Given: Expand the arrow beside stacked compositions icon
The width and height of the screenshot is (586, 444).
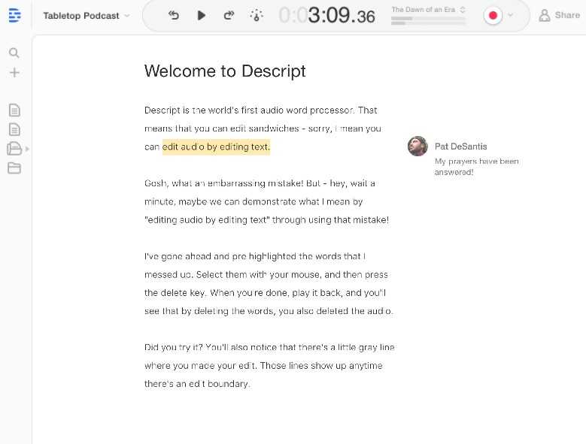Looking at the screenshot, I should pyautogui.click(x=27, y=149).
